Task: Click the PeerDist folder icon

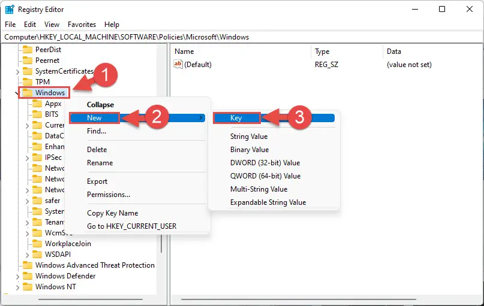Action: (28, 50)
